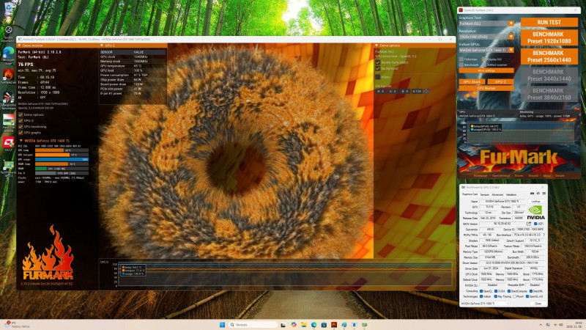586x330 pixels.
Task: Click the Bus Interface question mark in GPU-Z
Action: pos(544,235)
